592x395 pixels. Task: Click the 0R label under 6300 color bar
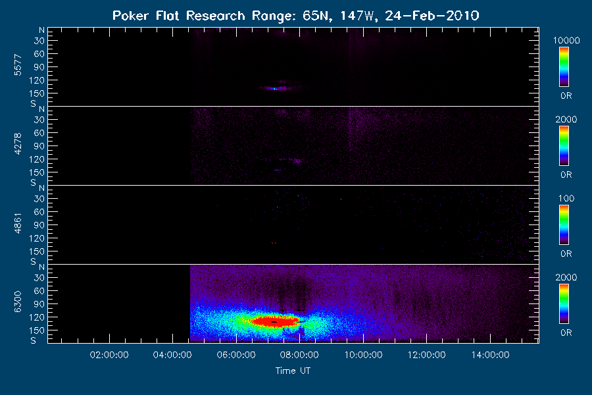[x=566, y=333]
